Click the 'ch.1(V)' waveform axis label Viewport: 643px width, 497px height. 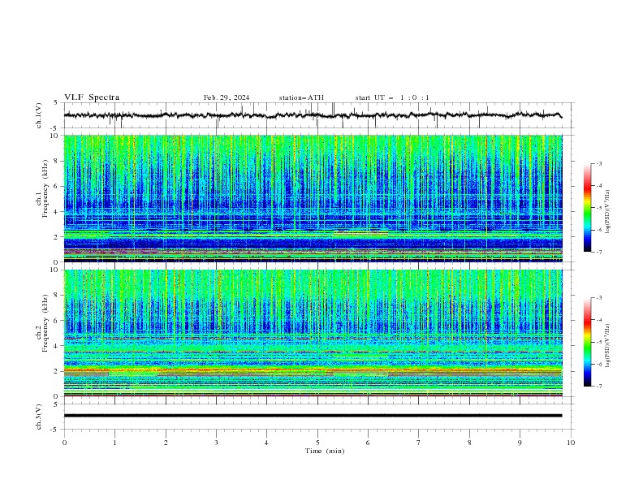click(39, 115)
